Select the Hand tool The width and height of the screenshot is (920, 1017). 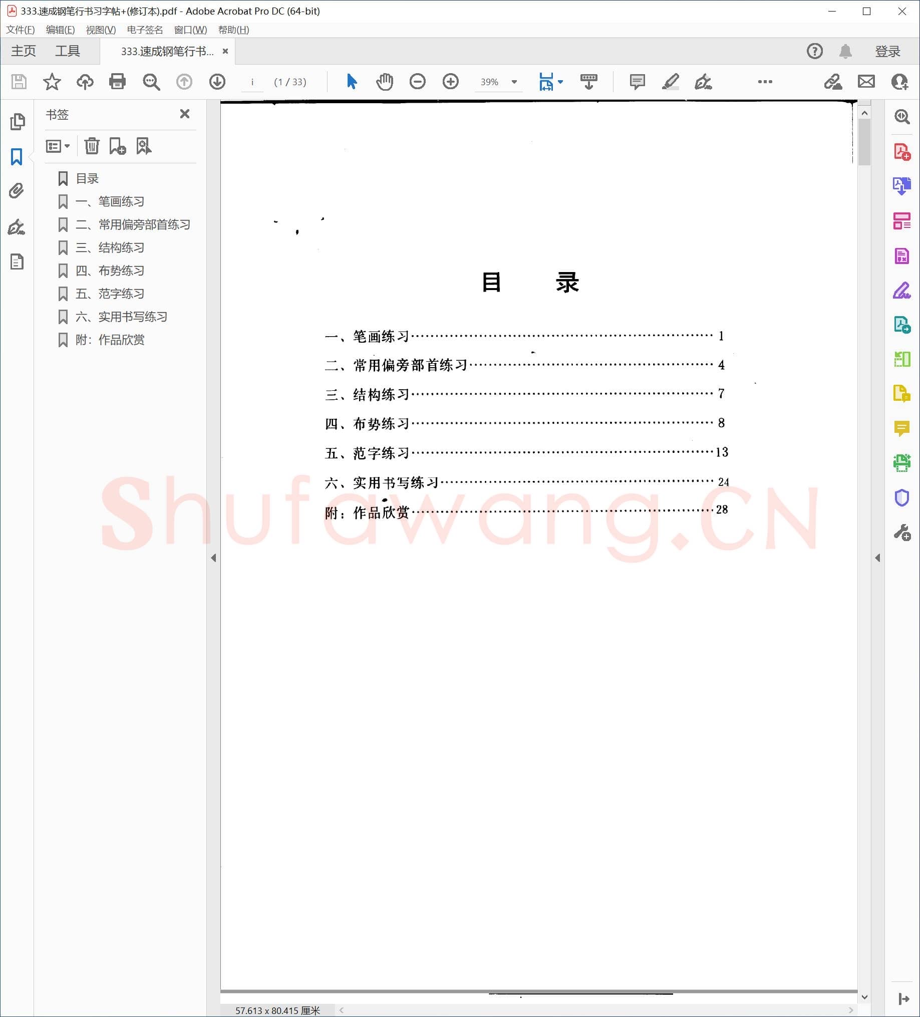(385, 81)
